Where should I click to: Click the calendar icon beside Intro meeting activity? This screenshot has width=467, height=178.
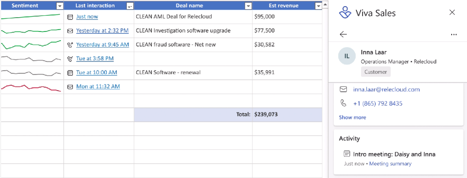tap(347, 154)
